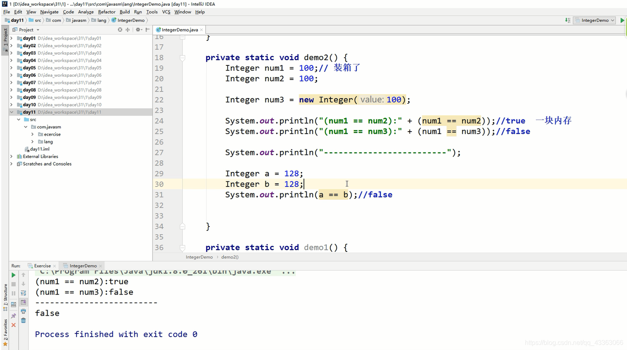Click the Pin Tab icon in Run panel
627x350 pixels.
pos(13,316)
